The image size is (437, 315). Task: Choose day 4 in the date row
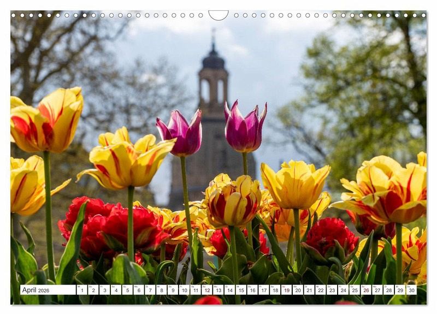[116, 290]
